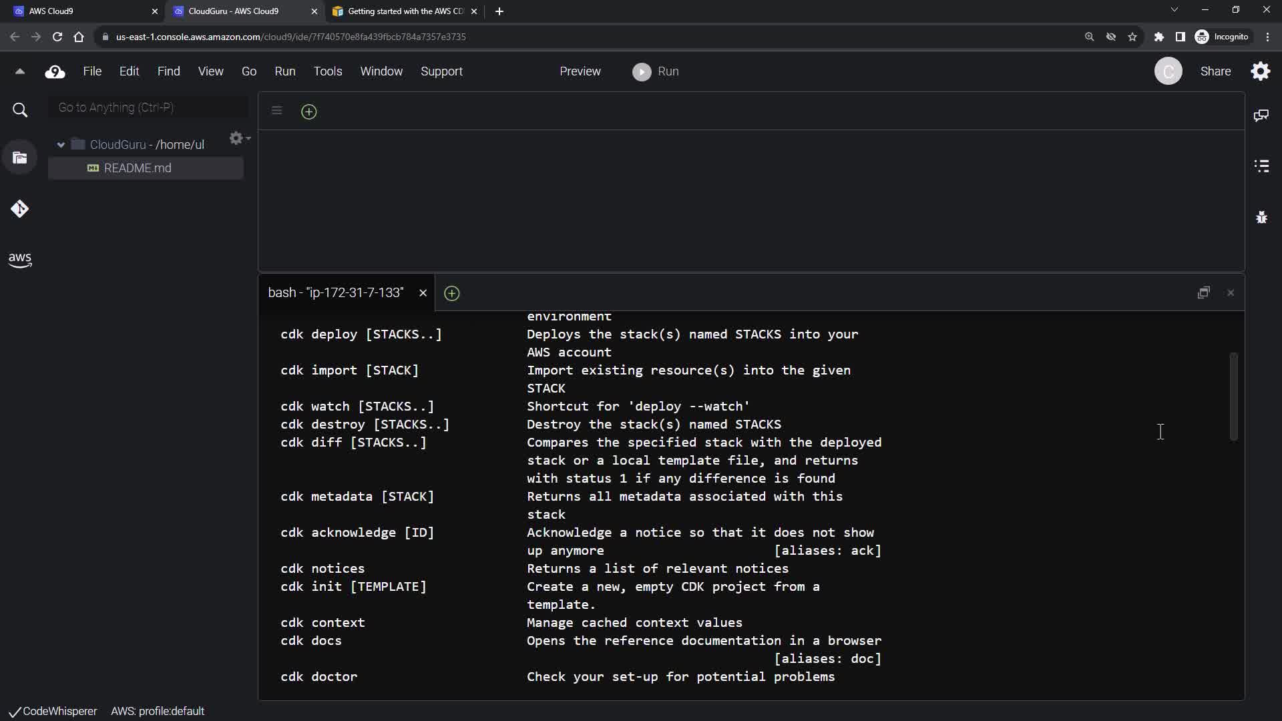Open the AWS Toolkit sidebar icon
Screen dimensions: 1282x721
pyautogui.click(x=20, y=260)
